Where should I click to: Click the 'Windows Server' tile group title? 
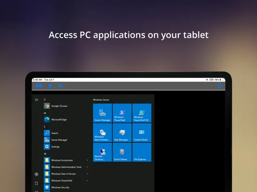(101, 100)
